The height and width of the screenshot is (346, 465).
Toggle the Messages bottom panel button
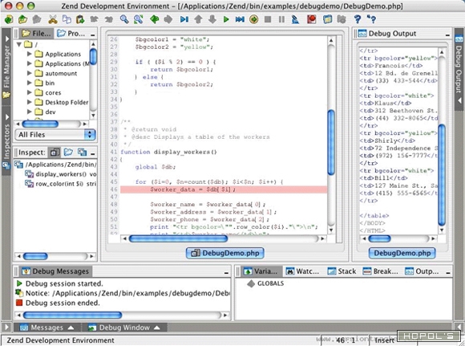[46, 328]
